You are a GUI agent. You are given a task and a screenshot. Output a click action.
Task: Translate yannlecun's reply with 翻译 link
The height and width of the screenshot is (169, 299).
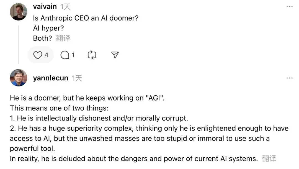coord(269,158)
